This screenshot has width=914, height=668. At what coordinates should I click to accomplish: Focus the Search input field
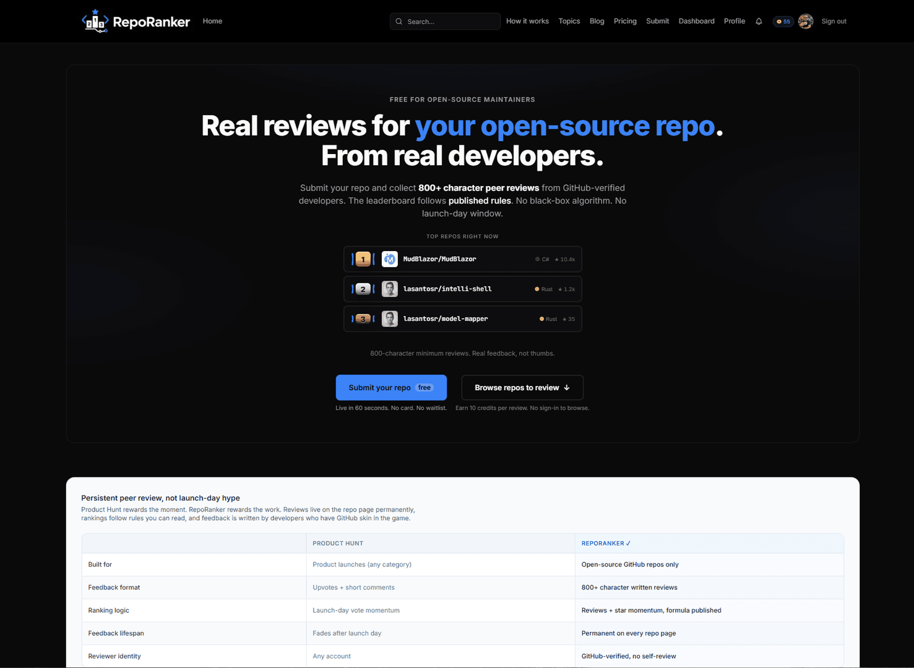(445, 22)
